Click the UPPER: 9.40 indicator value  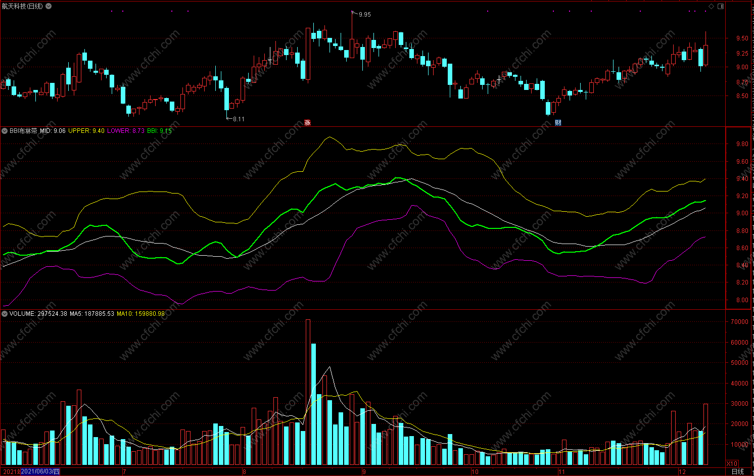tap(86, 130)
